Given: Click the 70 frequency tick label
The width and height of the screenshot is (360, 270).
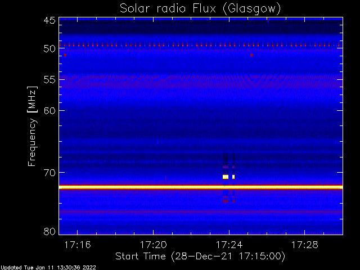Looking at the screenshot, I should pos(49,173).
